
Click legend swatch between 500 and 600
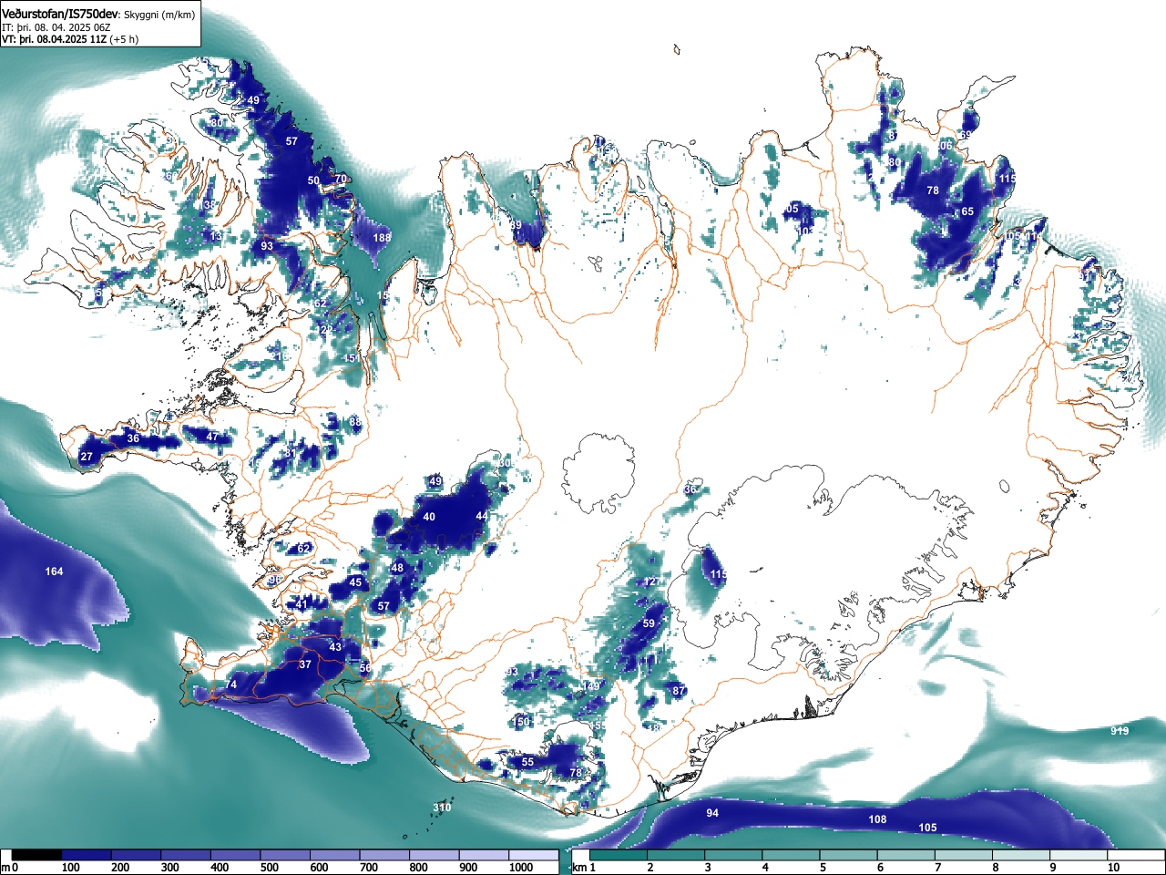coord(285,856)
